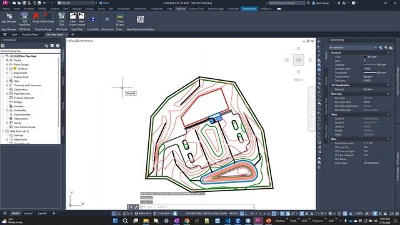
Task: Click the Plot (print) icon in quick access toolbar
Action: [39, 2]
